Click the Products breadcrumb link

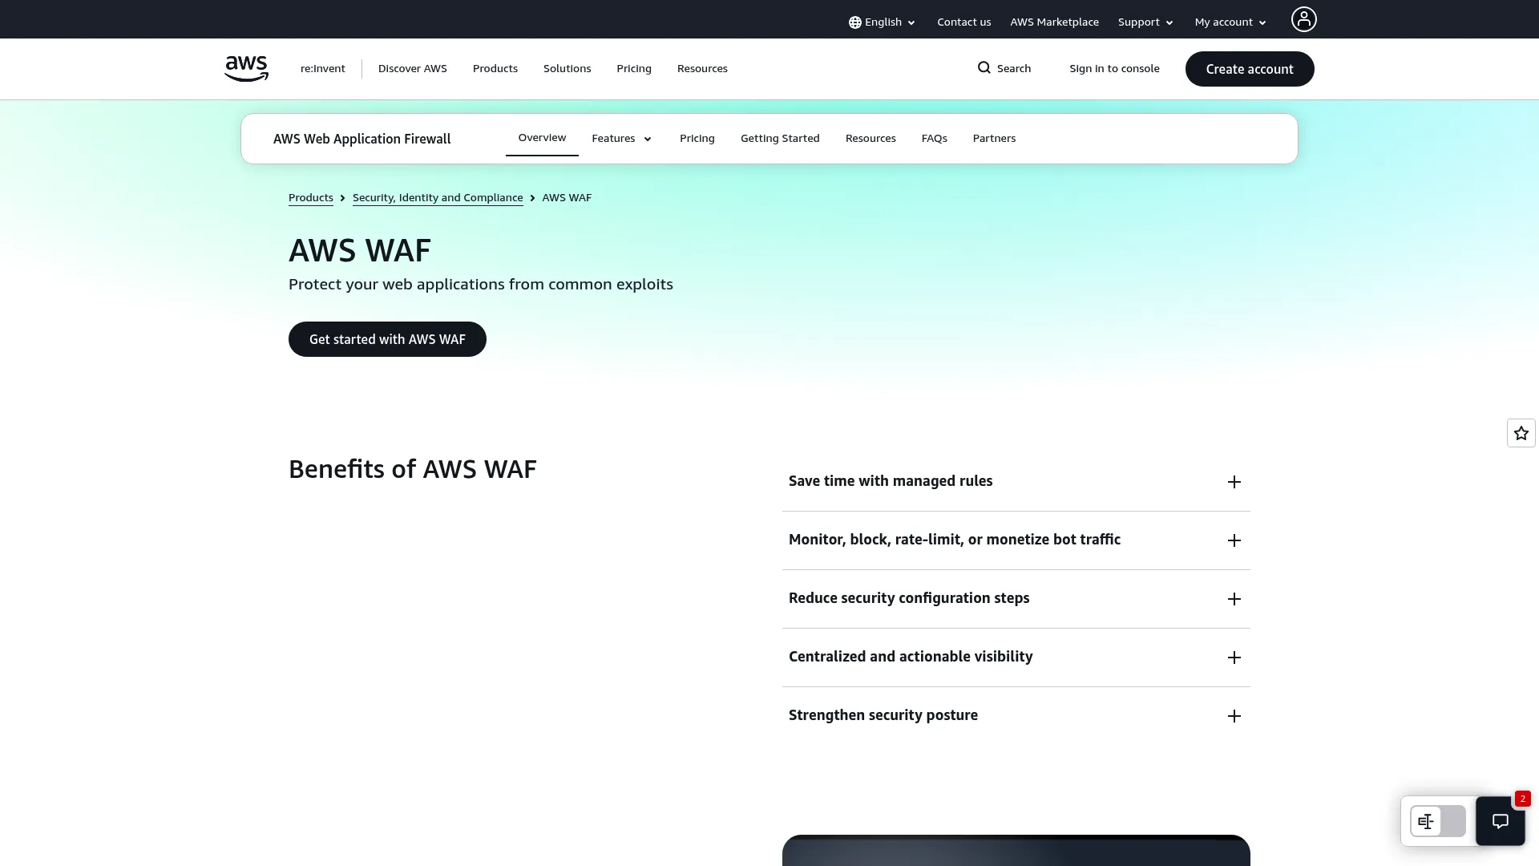pos(311,198)
